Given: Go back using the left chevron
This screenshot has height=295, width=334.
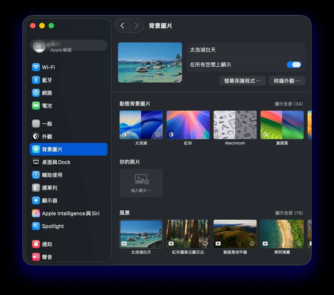Looking at the screenshot, I should [x=122, y=26].
